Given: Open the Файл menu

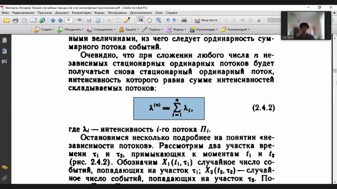Looking at the screenshot, I should (x=5, y=13).
